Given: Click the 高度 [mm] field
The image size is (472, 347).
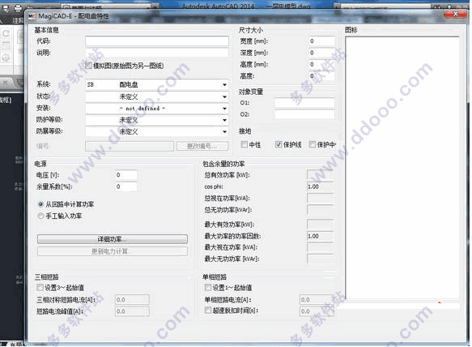Looking at the screenshot, I should click(x=321, y=64).
